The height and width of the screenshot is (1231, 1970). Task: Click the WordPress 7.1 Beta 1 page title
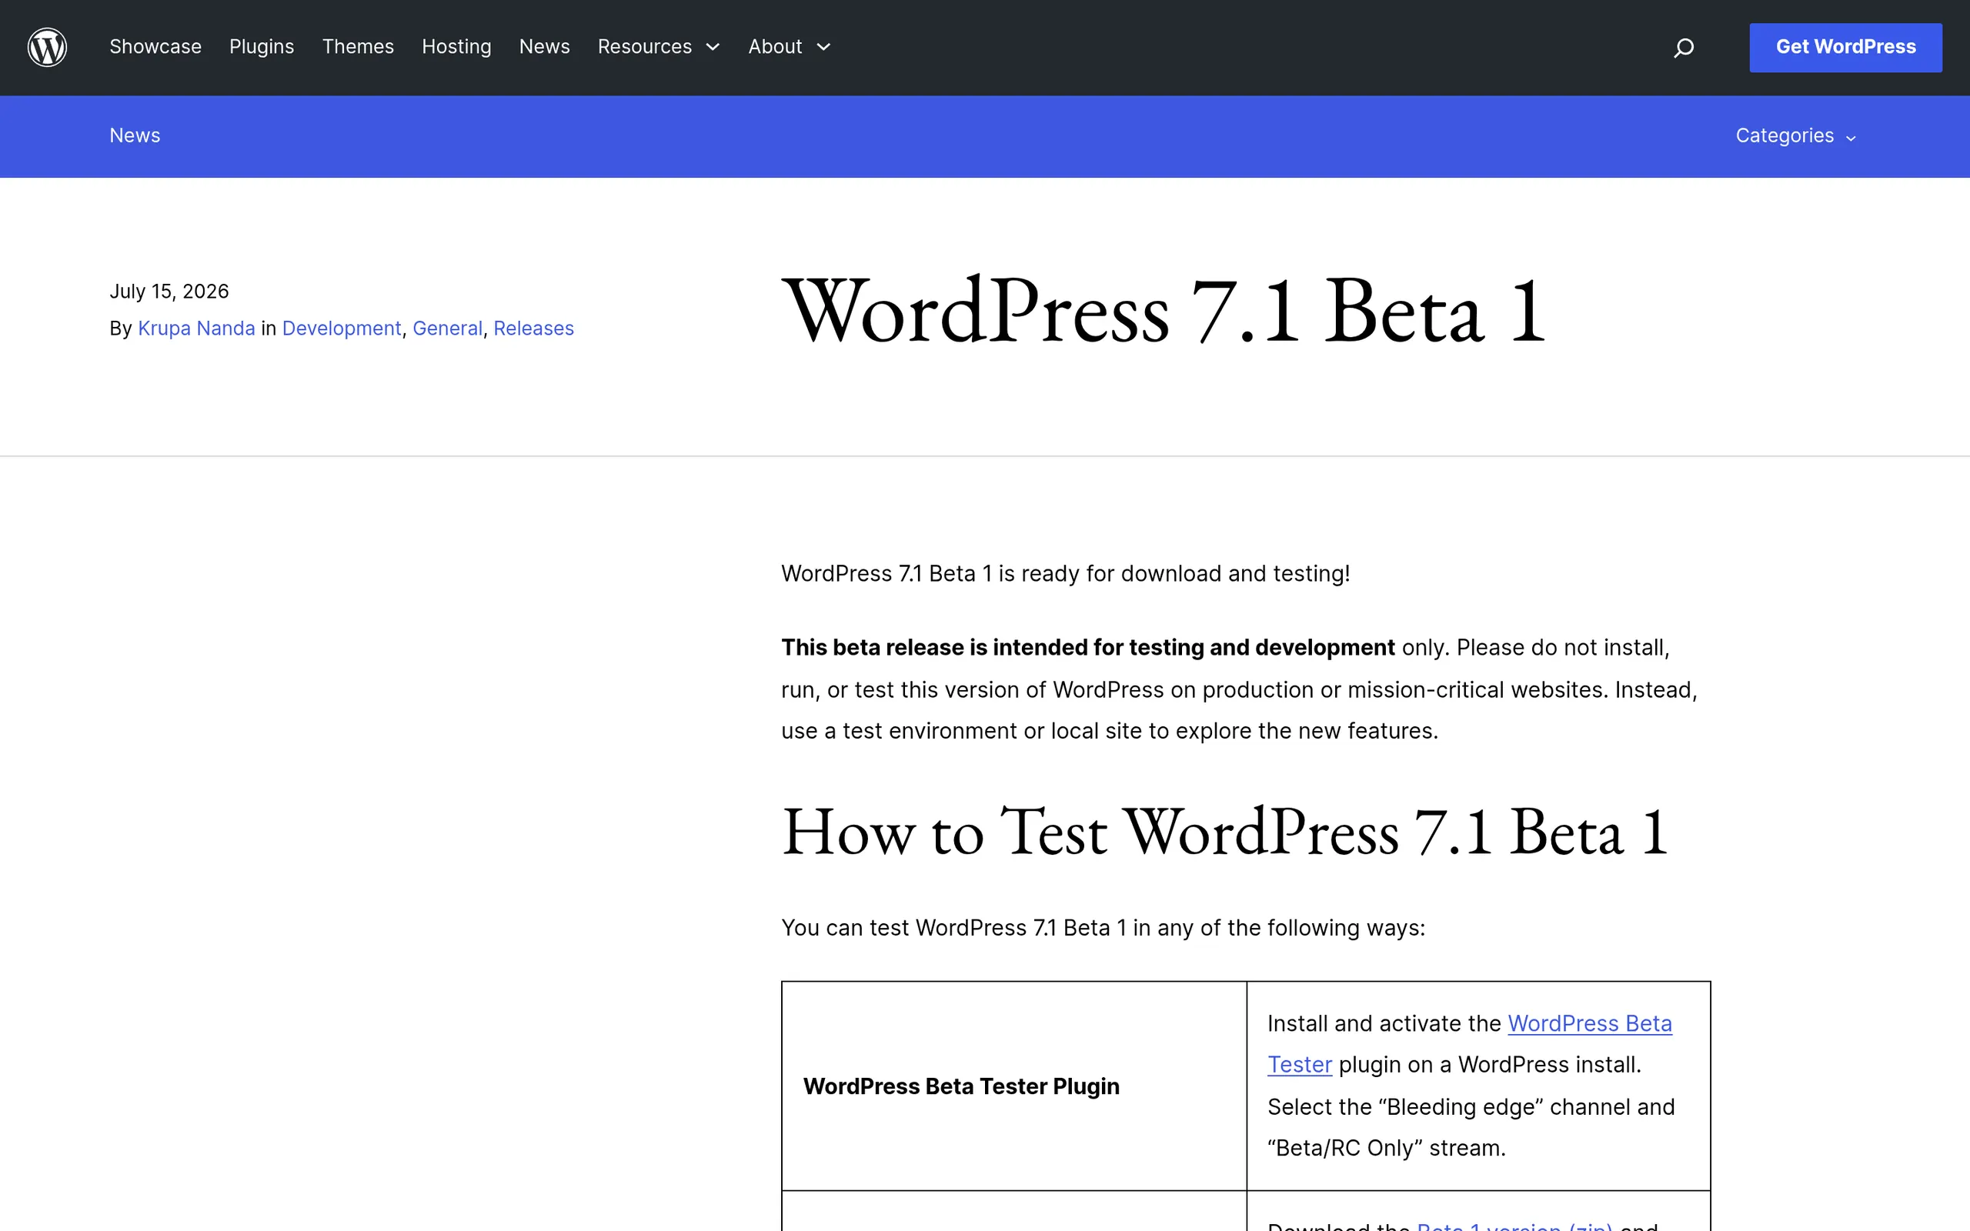(1164, 311)
